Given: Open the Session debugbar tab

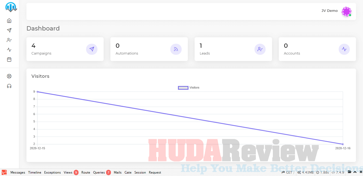Looking at the screenshot, I should click(x=140, y=172).
